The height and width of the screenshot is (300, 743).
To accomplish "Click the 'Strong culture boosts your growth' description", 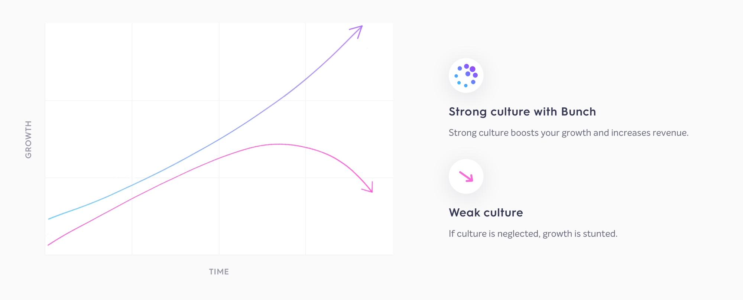I will (568, 133).
